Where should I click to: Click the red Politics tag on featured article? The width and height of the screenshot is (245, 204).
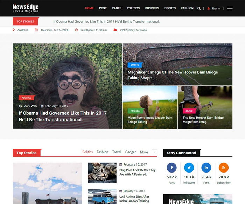click(x=26, y=98)
